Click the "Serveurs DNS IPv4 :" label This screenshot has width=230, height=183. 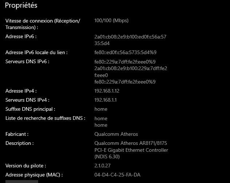(27, 100)
